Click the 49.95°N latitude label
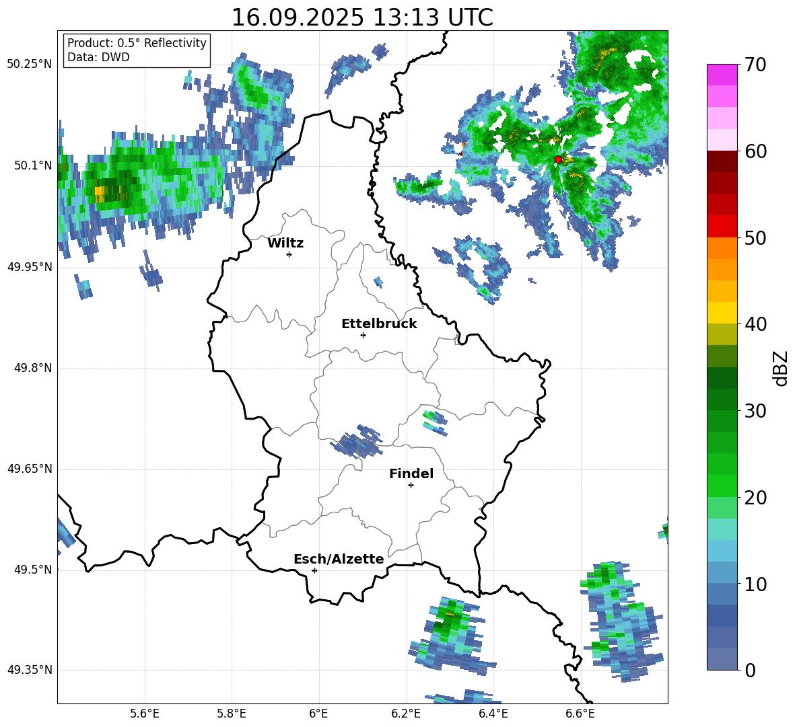This screenshot has width=797, height=727. [x=30, y=267]
